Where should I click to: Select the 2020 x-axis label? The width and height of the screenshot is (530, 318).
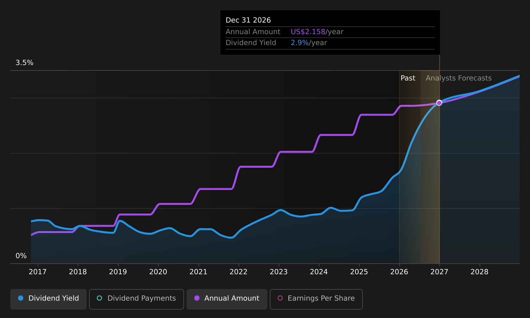pyautogui.click(x=158, y=272)
